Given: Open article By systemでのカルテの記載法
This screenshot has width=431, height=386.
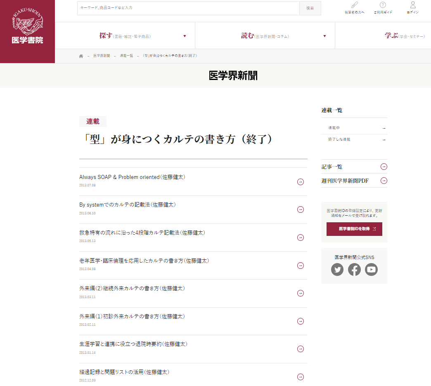Looking at the screenshot, I should tap(128, 205).
